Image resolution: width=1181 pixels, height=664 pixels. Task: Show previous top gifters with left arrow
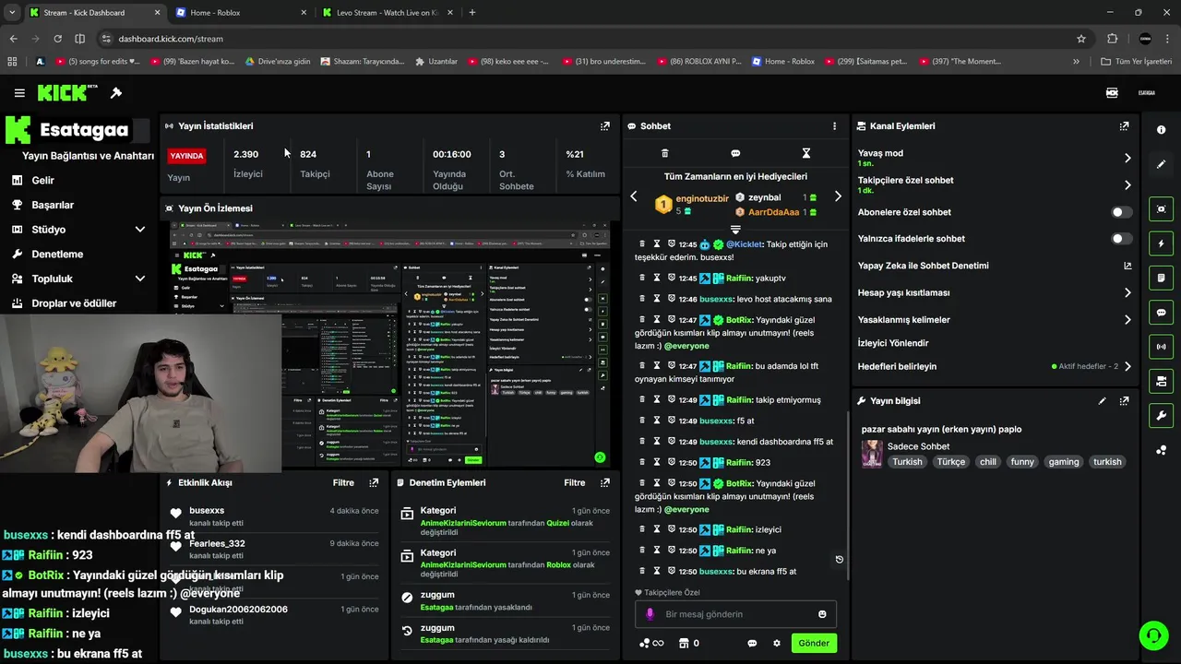point(634,196)
